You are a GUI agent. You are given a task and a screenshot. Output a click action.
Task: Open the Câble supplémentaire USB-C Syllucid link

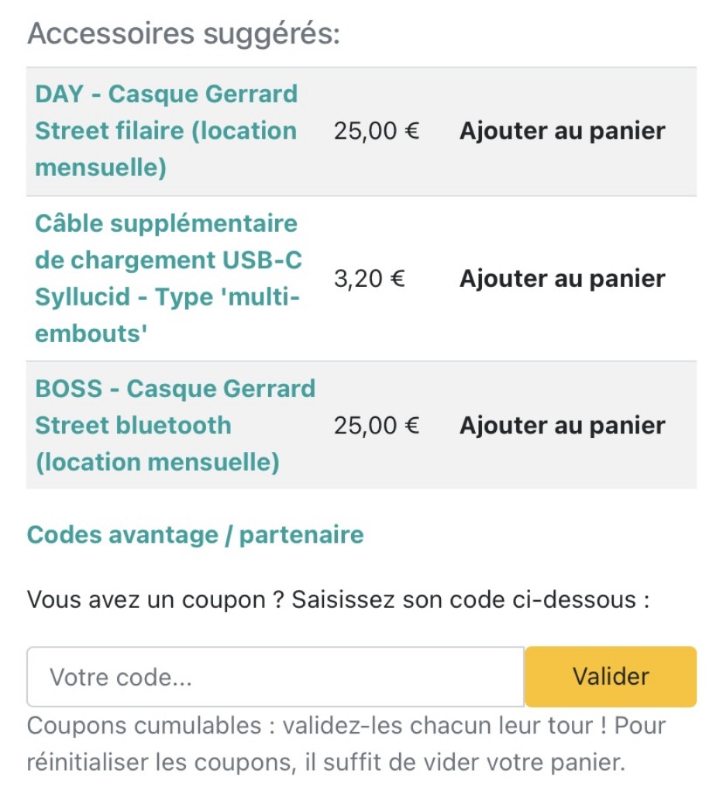168,278
